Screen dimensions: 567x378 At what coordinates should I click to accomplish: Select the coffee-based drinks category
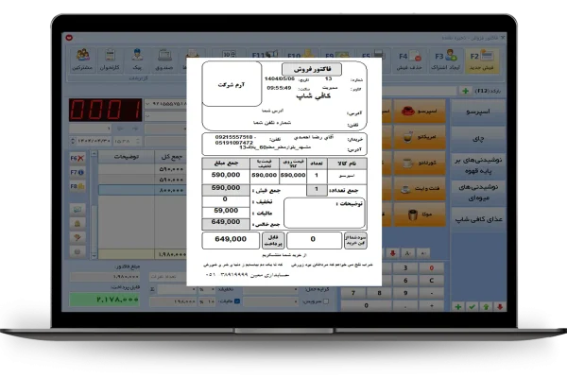click(x=478, y=165)
